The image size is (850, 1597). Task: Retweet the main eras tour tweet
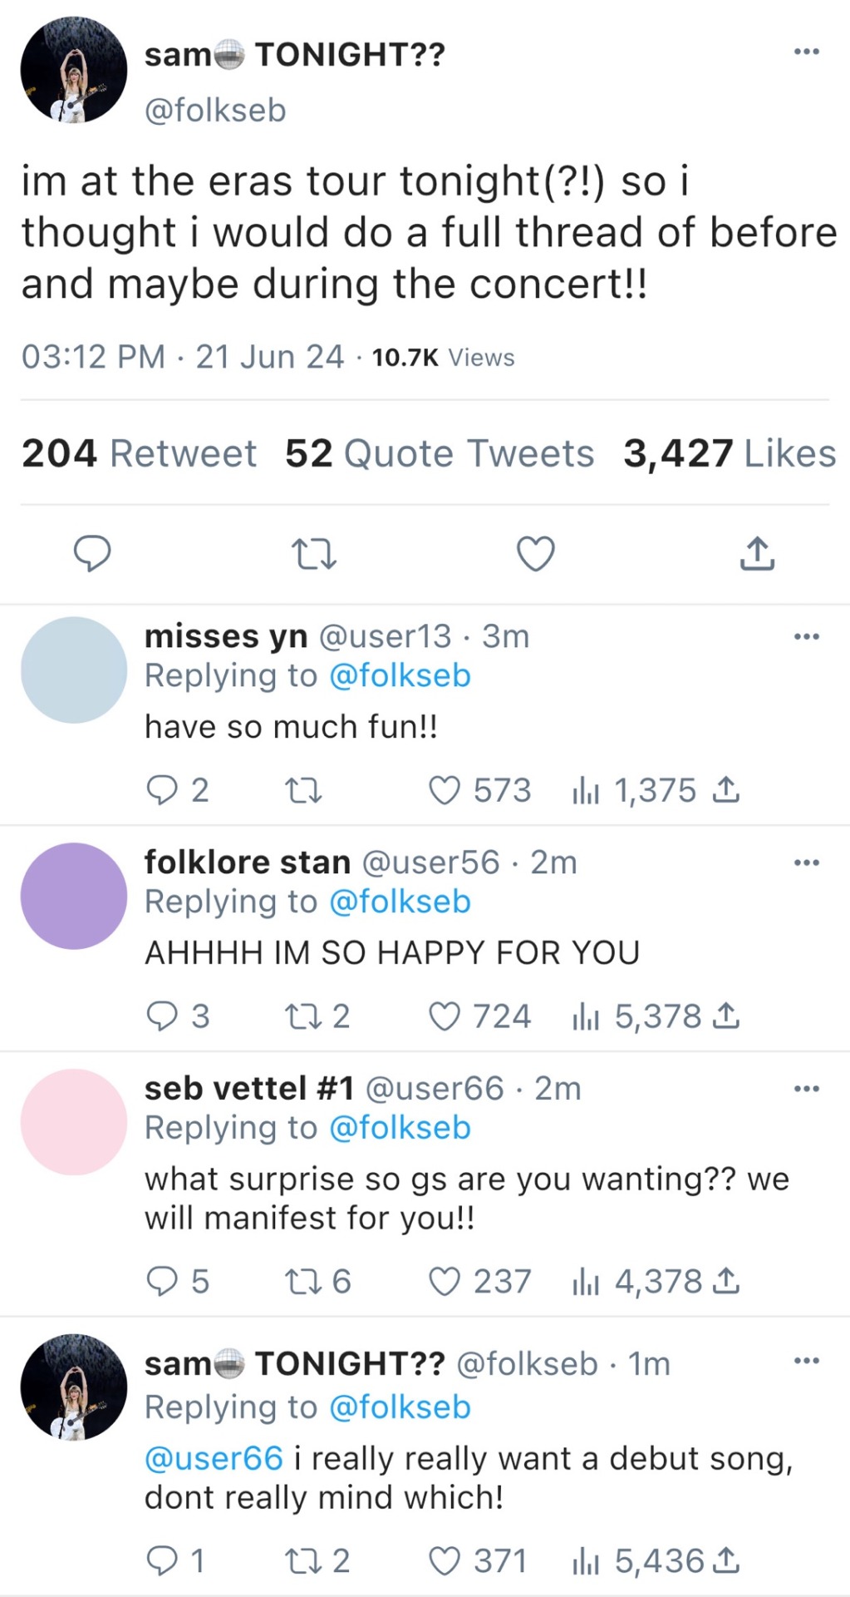point(314,553)
